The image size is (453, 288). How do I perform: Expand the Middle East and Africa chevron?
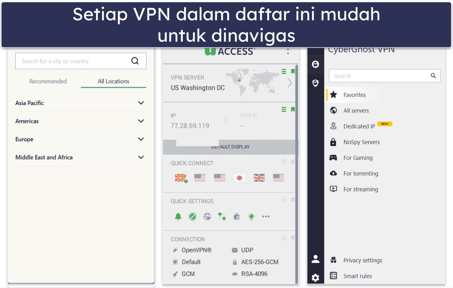point(141,157)
